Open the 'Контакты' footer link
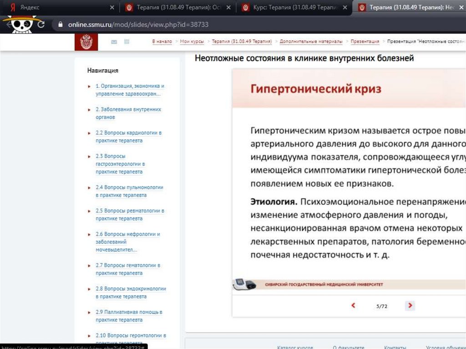This screenshot has height=349, width=466. (x=395, y=347)
